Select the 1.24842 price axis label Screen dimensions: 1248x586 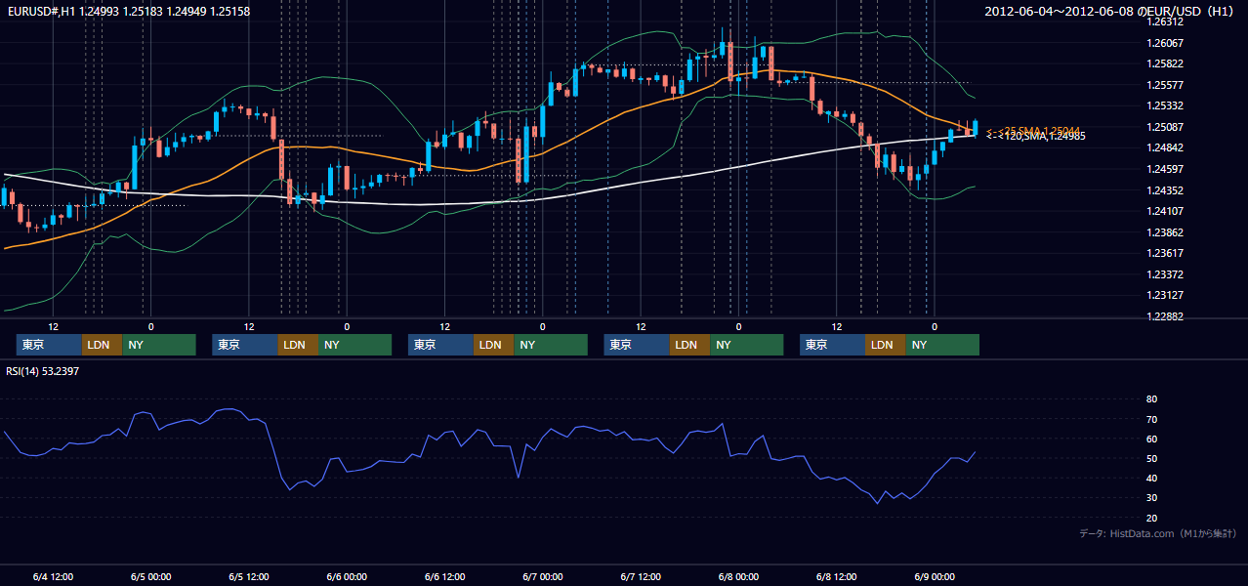(x=1165, y=147)
